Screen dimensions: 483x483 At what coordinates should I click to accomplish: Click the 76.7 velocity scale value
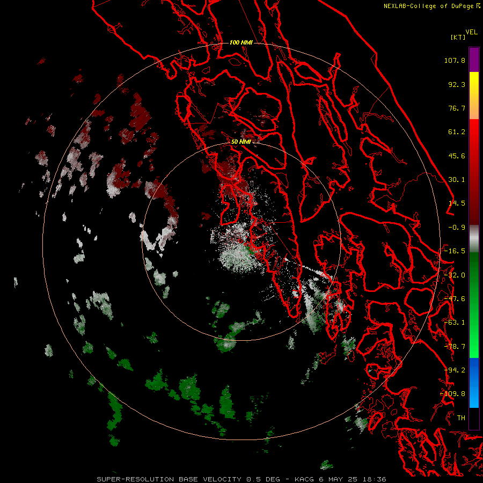(457, 108)
